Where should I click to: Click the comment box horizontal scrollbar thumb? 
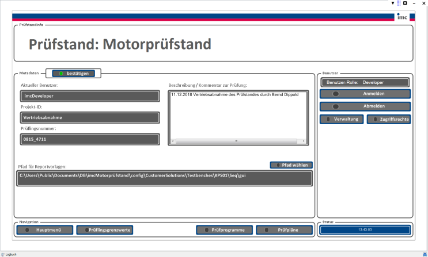tap(236, 141)
